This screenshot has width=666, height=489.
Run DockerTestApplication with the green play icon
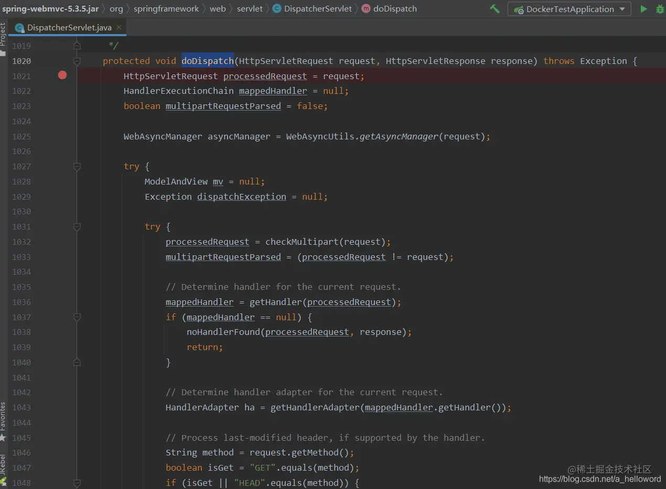point(643,9)
